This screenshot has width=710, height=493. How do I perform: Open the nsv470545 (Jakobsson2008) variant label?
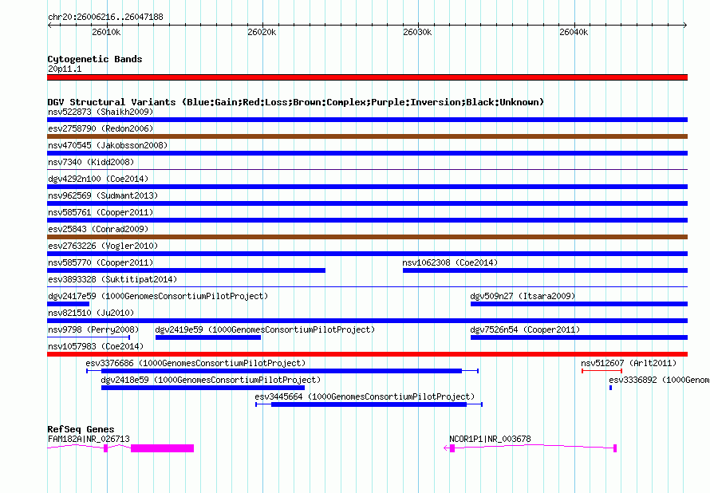(x=108, y=145)
